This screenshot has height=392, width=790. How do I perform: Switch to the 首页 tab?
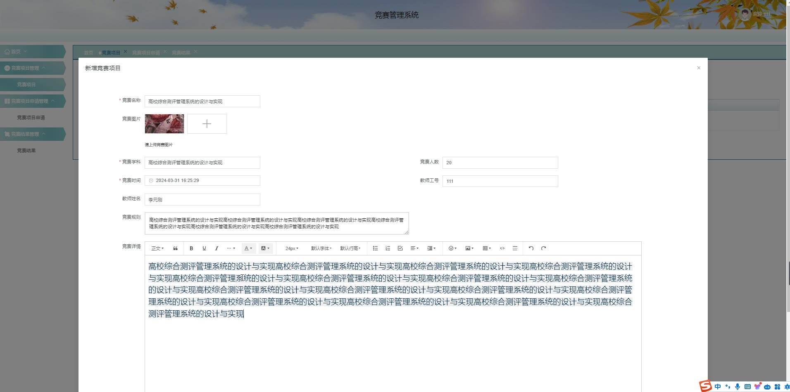(88, 53)
